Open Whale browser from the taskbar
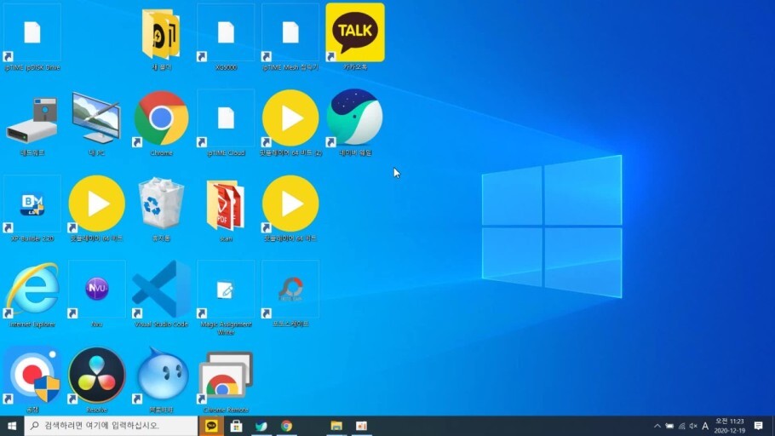The height and width of the screenshot is (436, 775). pyautogui.click(x=261, y=426)
